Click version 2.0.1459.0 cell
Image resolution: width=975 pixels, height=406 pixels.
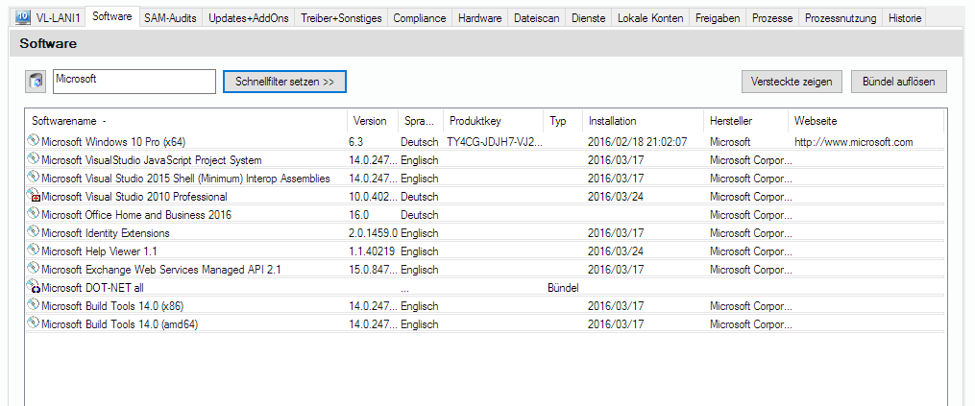tap(373, 233)
